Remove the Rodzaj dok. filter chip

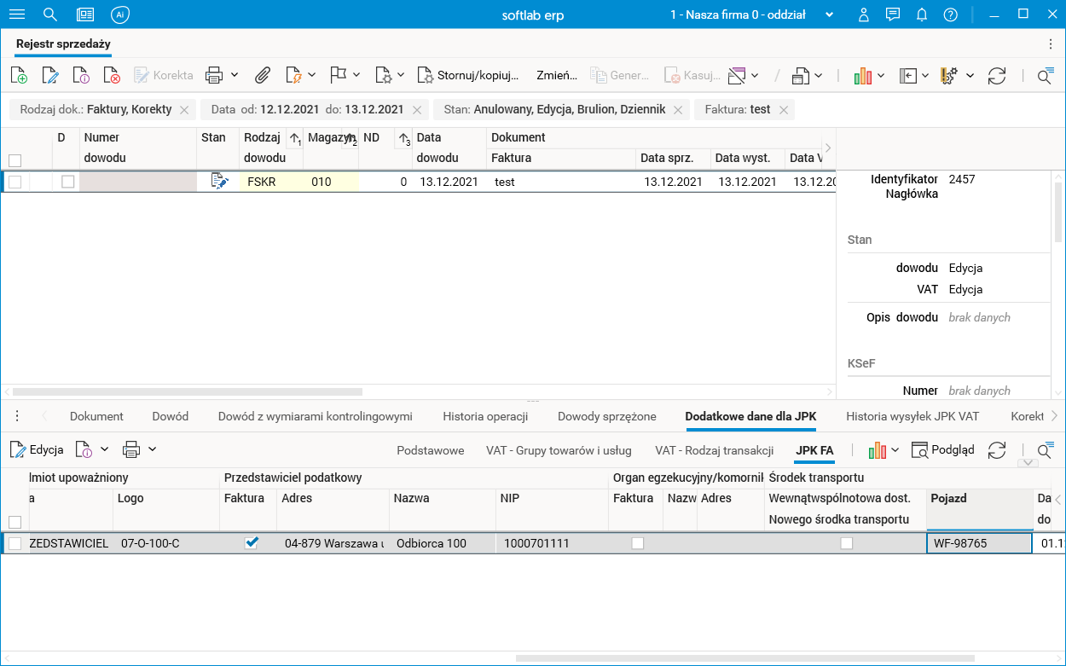[184, 110]
